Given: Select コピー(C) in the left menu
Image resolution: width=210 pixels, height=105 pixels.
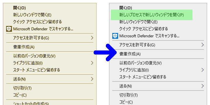Looking at the screenshot, I should tap(20, 95).
